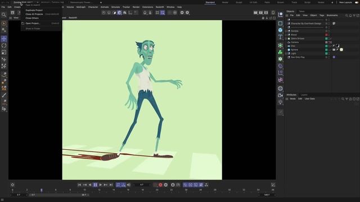Open the Character menu
The image size is (360, 202).
[x=93, y=7]
